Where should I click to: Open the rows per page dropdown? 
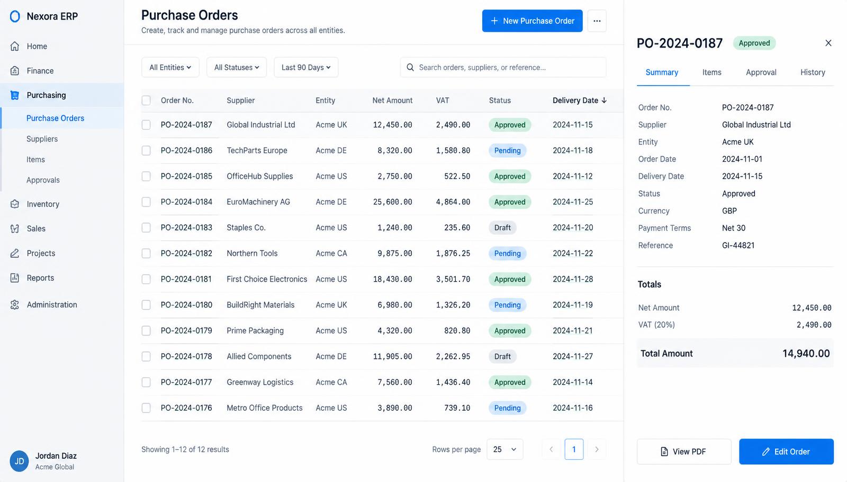tap(505, 449)
